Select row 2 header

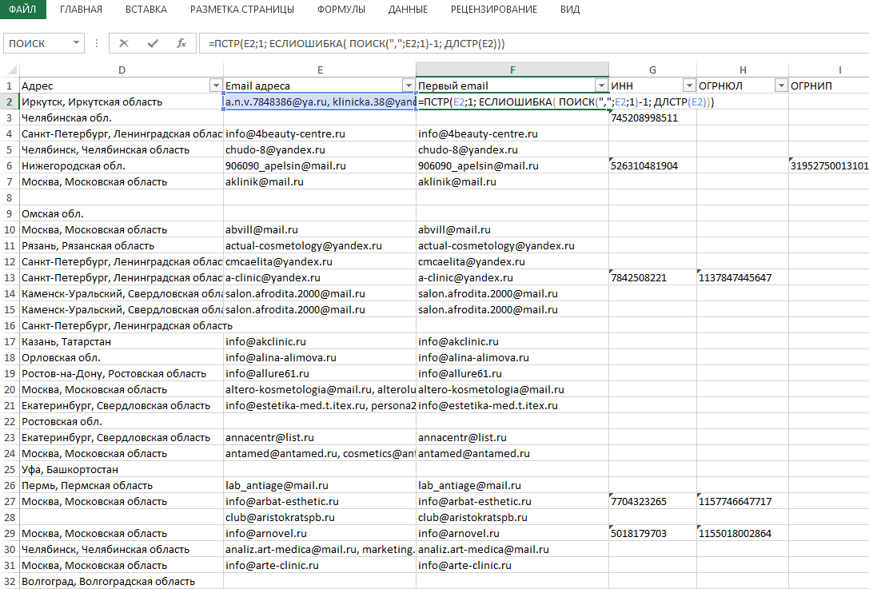[x=10, y=102]
